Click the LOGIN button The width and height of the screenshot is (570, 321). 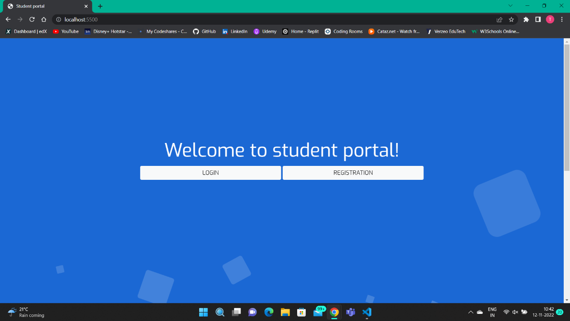click(210, 173)
